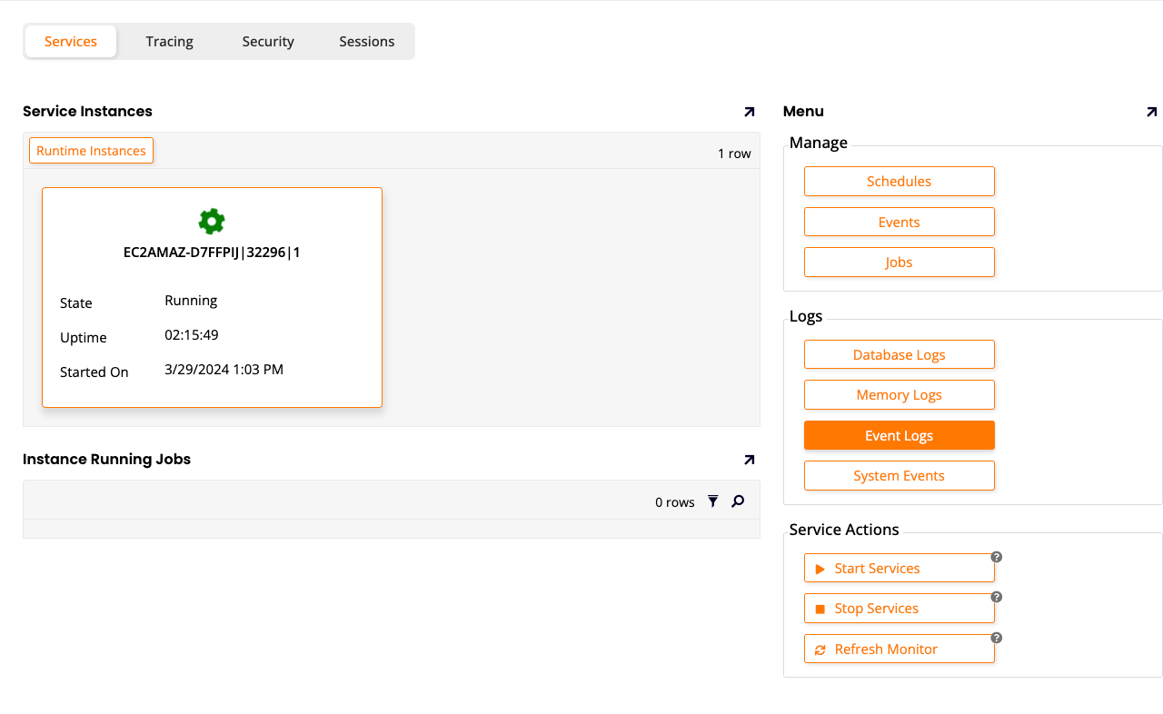Click the green gear instance icon

(212, 221)
